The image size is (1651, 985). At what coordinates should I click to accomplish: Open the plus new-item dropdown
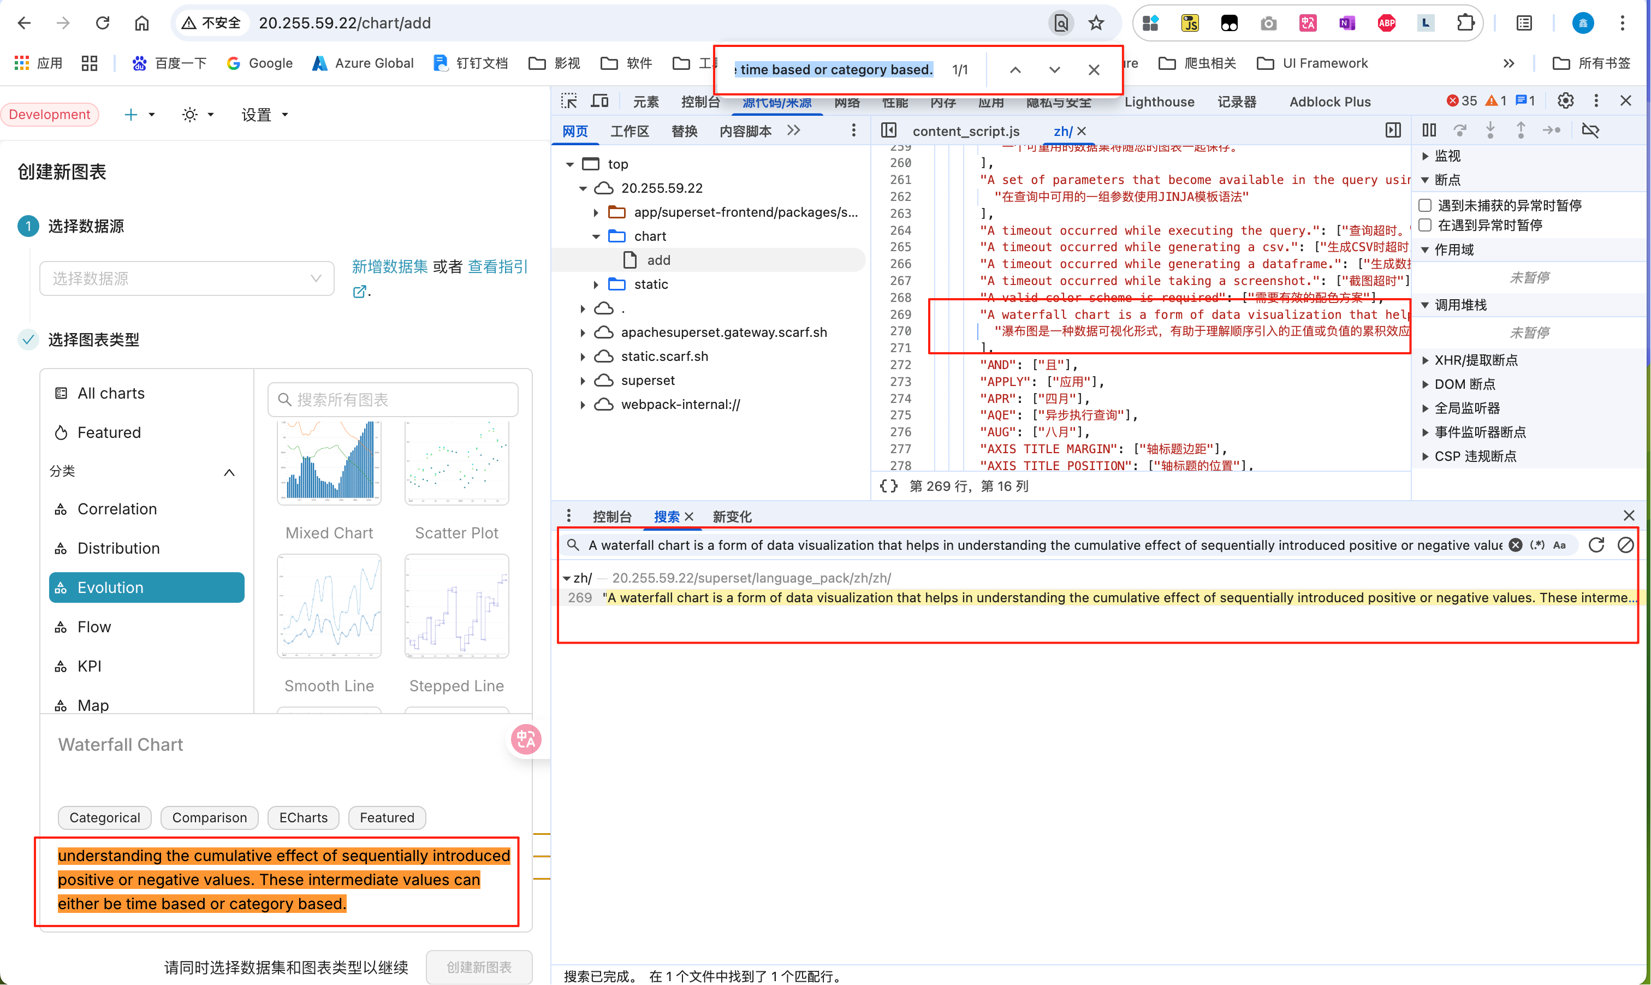tap(139, 115)
